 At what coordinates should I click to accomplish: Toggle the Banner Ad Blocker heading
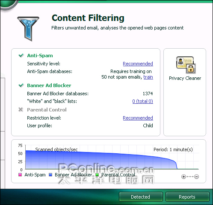49,85
